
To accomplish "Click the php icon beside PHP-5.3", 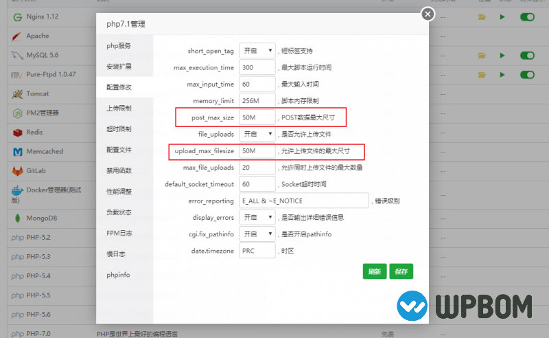I will click(18, 257).
